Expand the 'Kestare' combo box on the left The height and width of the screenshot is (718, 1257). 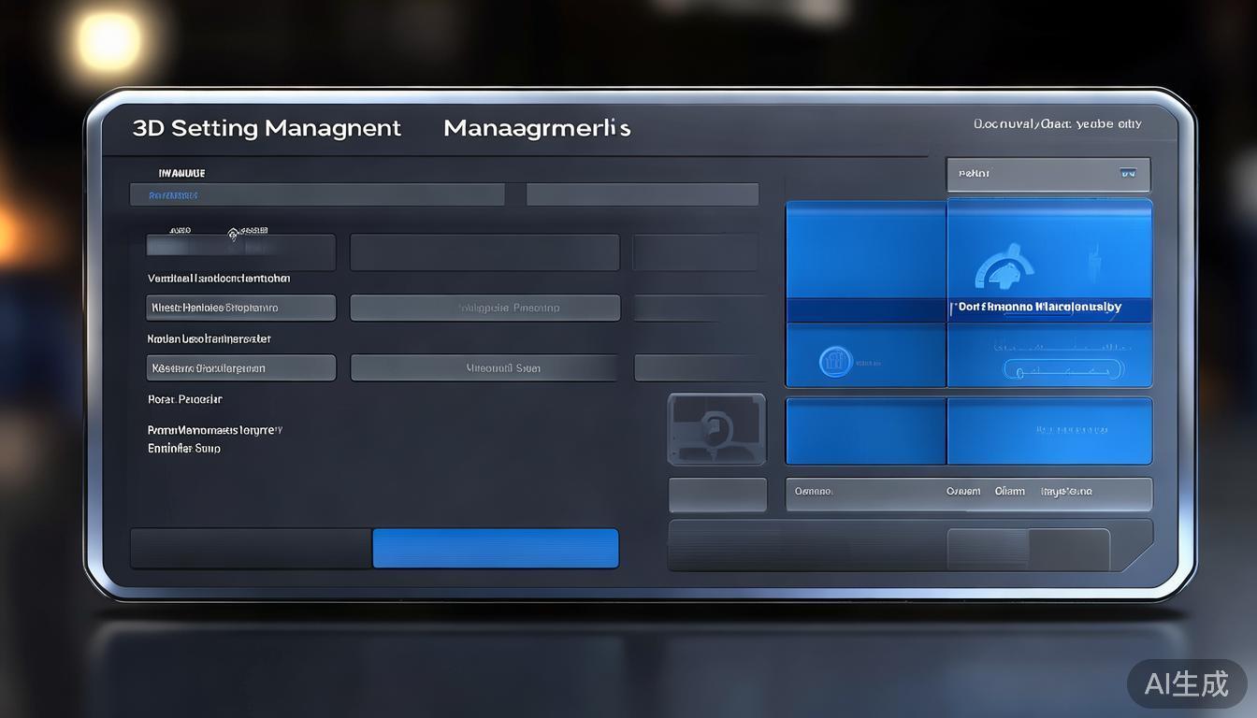tap(240, 368)
